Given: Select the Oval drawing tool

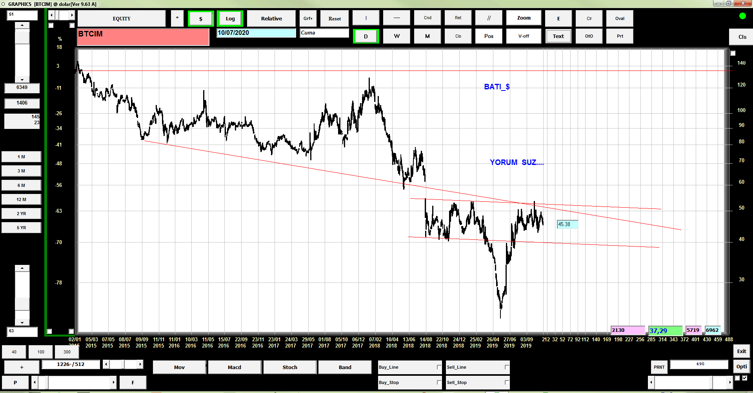Looking at the screenshot, I should tap(620, 18).
